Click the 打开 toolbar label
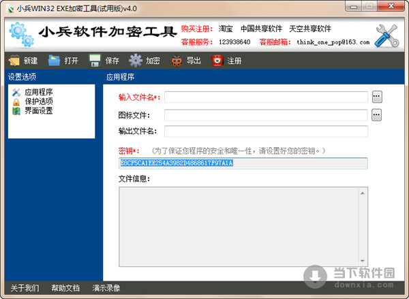 coord(71,61)
